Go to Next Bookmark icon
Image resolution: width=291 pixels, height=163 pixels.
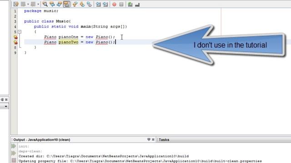82,4
